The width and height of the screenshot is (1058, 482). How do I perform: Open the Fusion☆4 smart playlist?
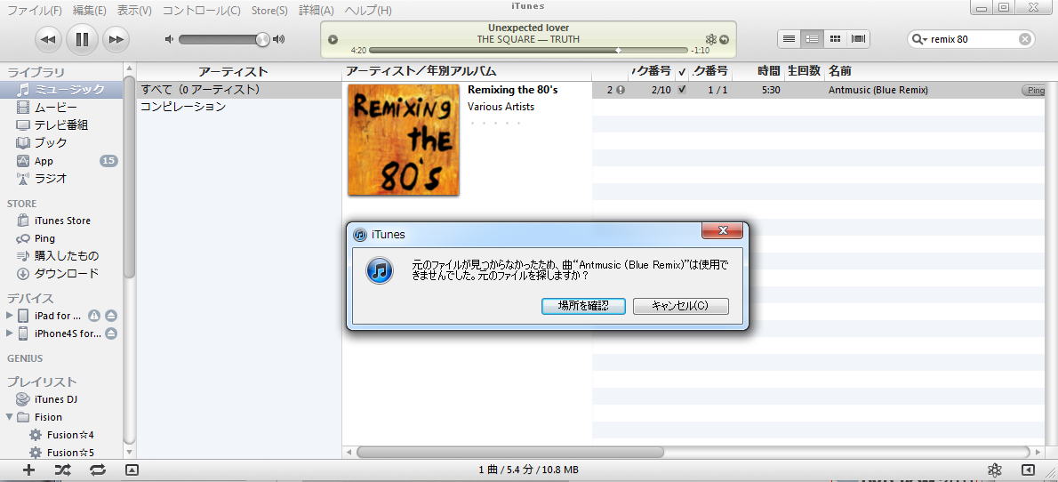click(70, 435)
